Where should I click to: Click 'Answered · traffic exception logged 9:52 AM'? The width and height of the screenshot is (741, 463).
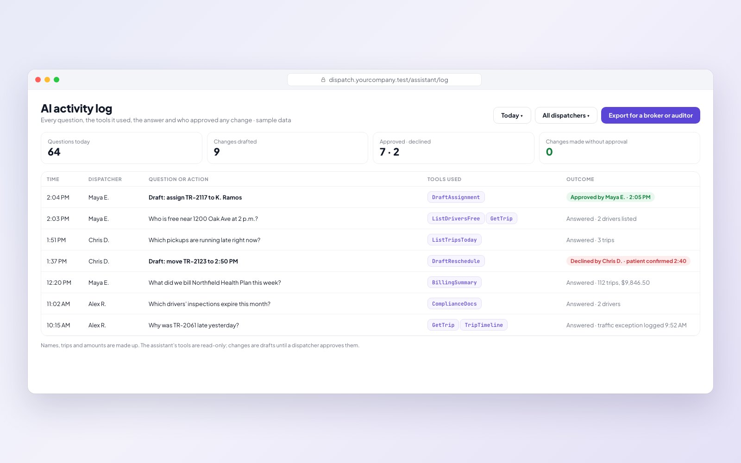pyautogui.click(x=627, y=325)
